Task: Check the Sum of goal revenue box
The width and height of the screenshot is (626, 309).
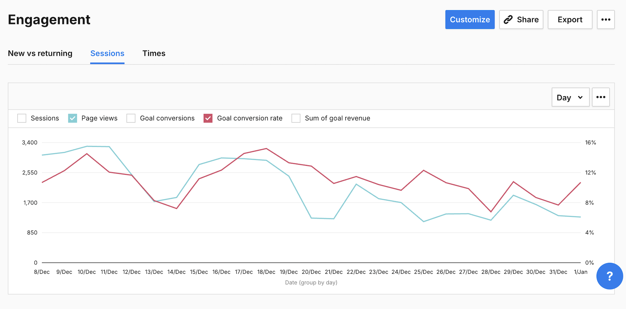Action: tap(296, 118)
